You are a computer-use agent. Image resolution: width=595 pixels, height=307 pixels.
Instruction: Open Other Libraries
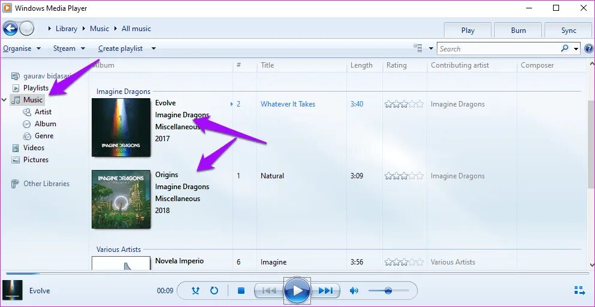pyautogui.click(x=46, y=184)
